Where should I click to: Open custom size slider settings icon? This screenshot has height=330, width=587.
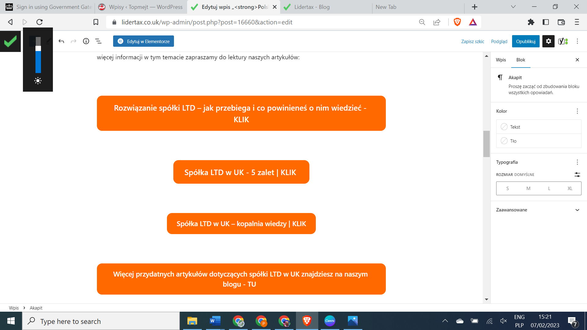click(577, 174)
